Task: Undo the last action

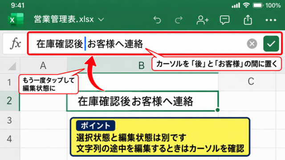Action: coord(157,20)
